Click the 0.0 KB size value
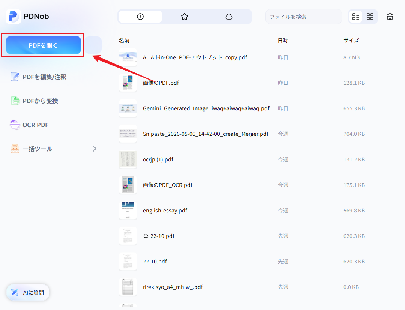This screenshot has height=310, width=405. tap(351, 287)
